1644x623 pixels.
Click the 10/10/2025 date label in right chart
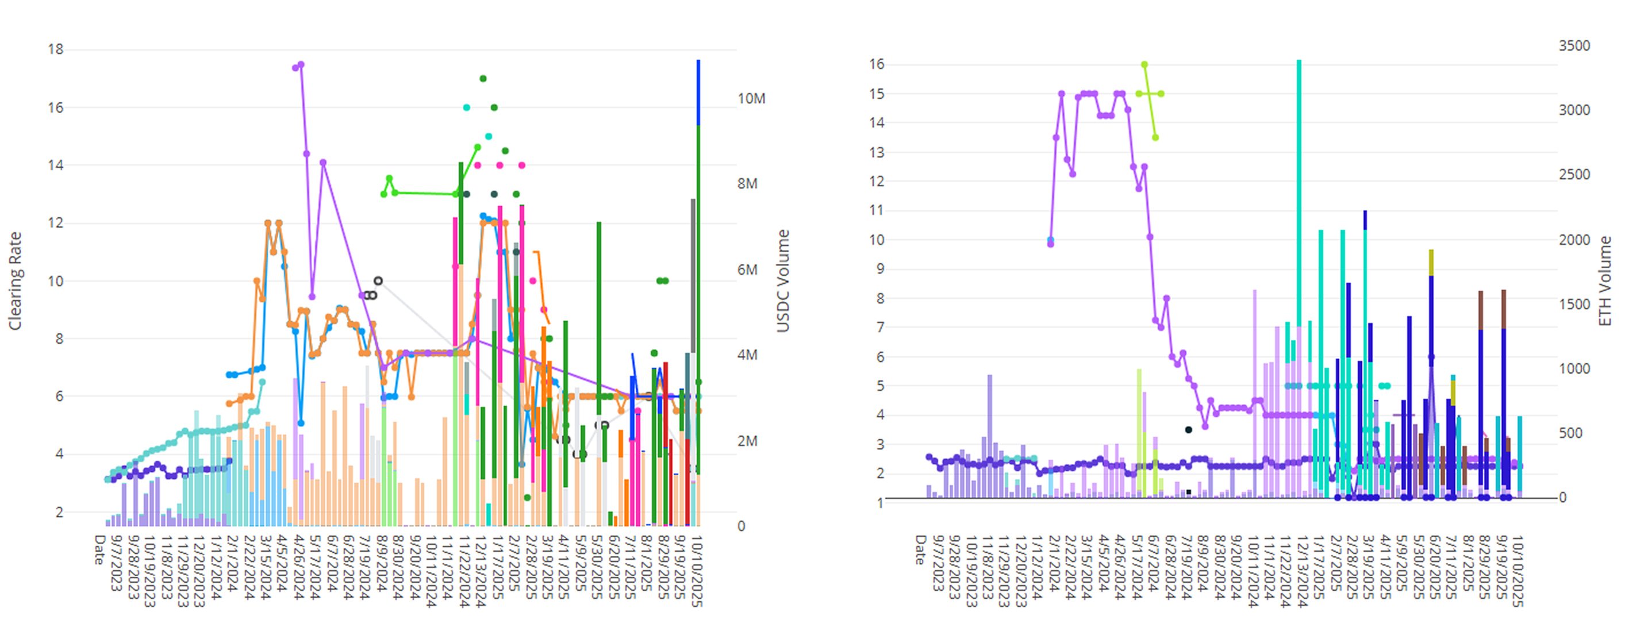[x=1518, y=571]
